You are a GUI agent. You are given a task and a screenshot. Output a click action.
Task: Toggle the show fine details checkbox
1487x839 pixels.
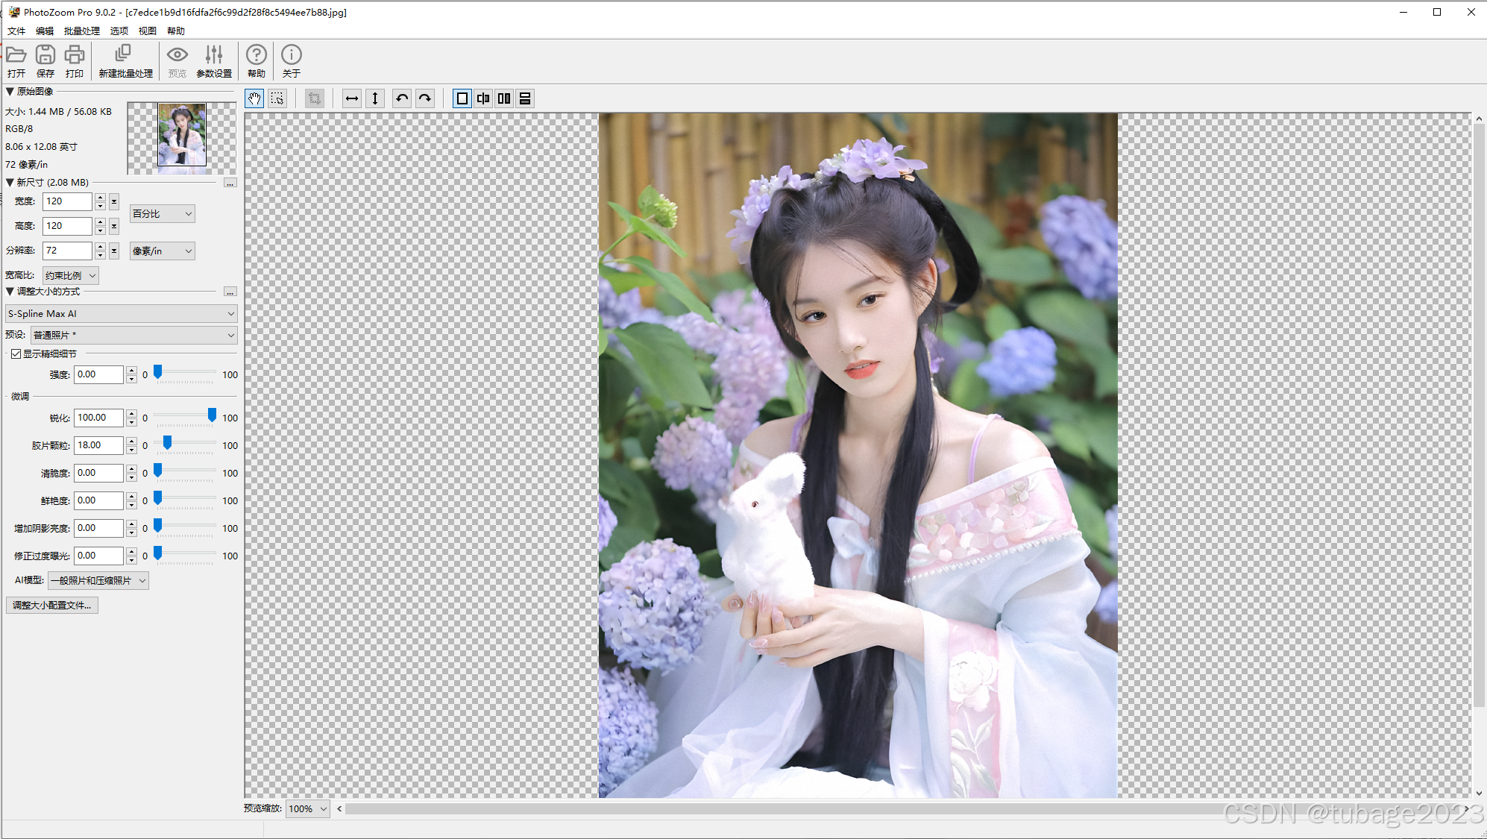(x=16, y=353)
